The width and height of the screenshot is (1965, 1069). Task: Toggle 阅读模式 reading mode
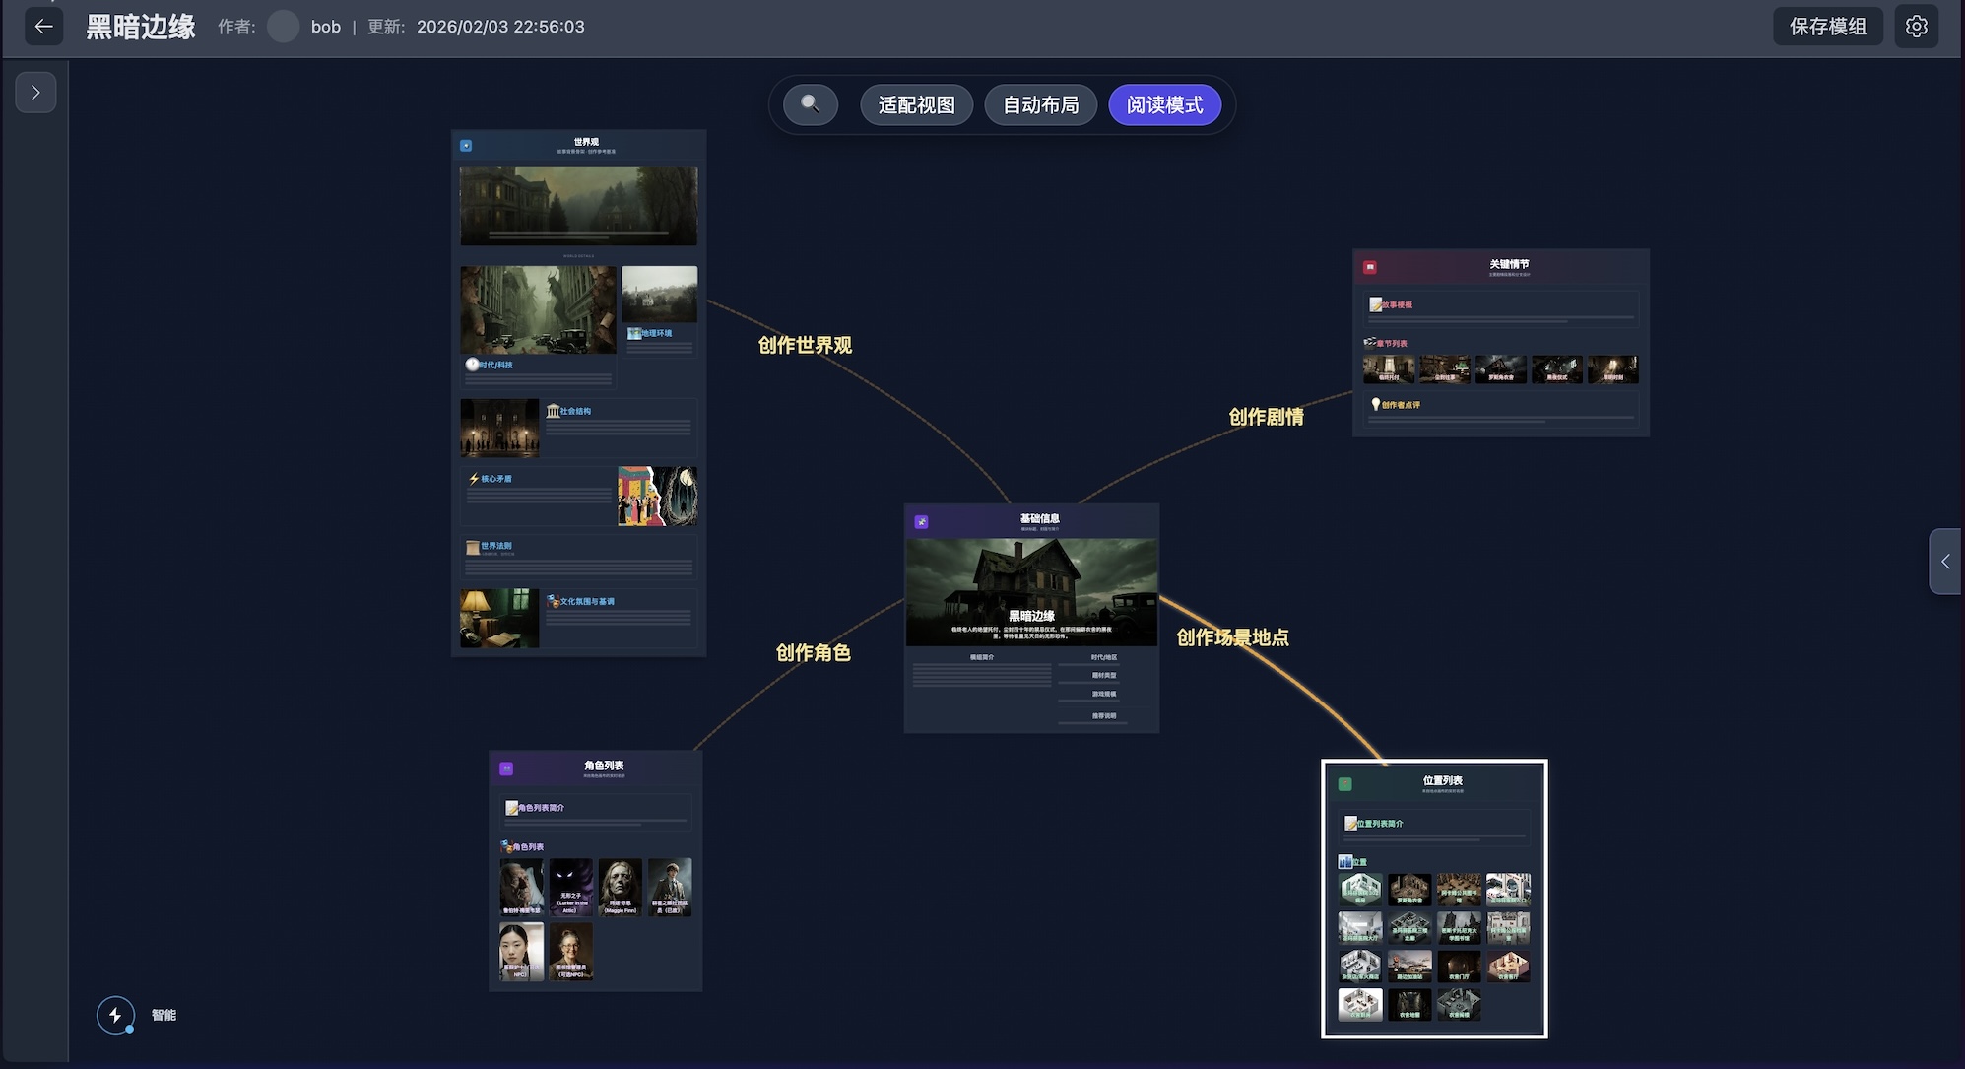(x=1164, y=105)
